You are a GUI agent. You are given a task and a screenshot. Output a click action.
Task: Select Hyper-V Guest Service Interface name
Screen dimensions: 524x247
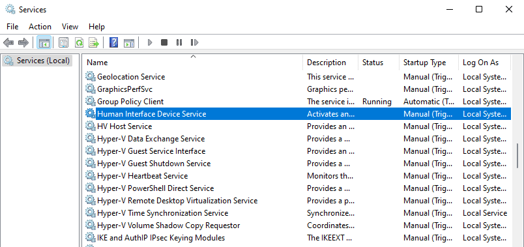click(x=151, y=151)
